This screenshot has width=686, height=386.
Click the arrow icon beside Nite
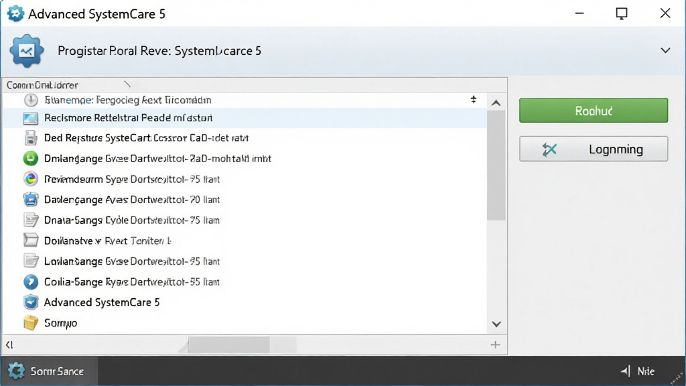625,371
